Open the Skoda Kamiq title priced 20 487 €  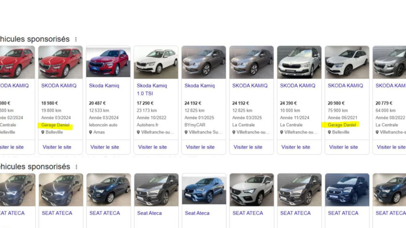coord(104,85)
